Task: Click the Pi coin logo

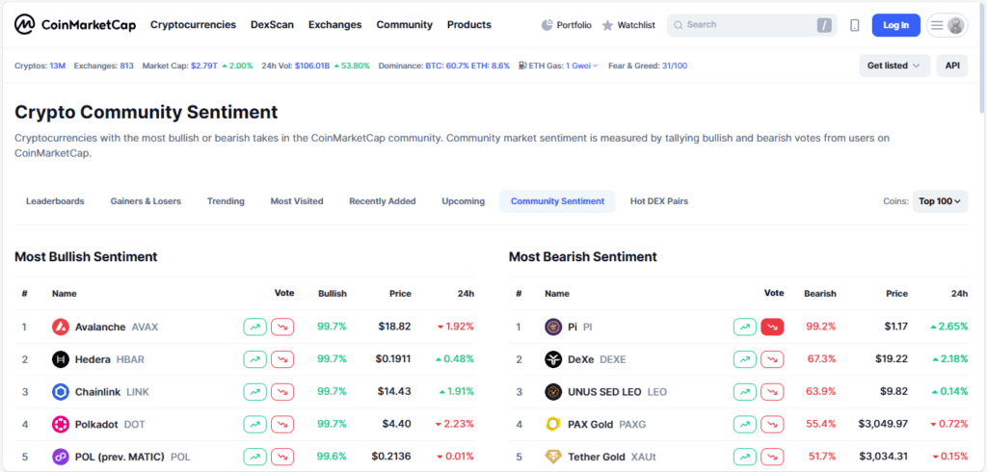Action: click(552, 327)
